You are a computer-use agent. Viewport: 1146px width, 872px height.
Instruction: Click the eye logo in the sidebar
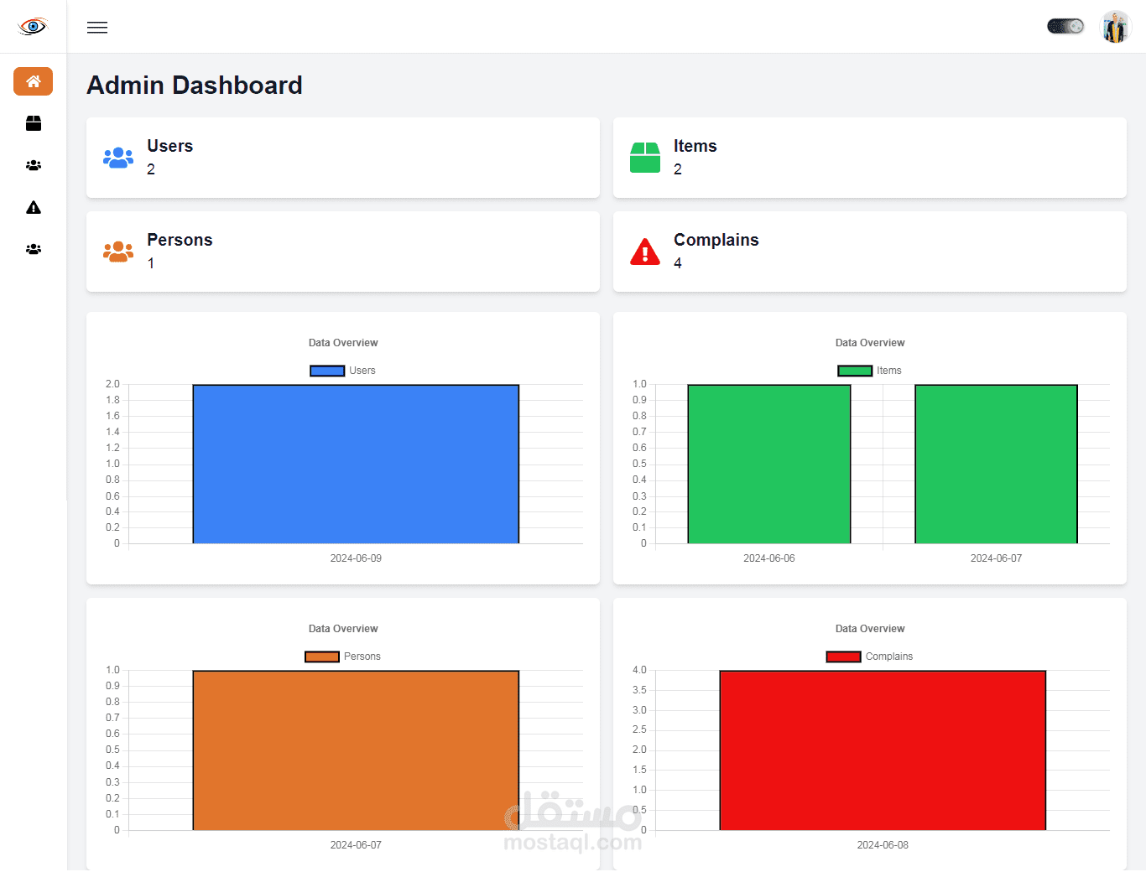click(33, 27)
